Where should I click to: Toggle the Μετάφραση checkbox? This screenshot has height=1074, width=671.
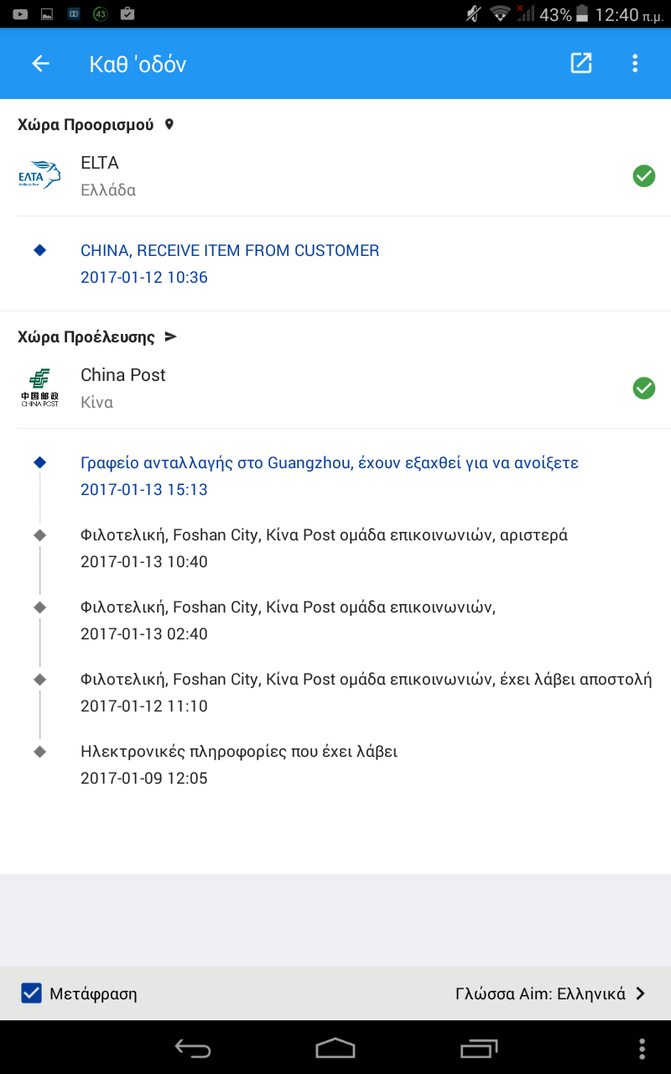point(32,993)
